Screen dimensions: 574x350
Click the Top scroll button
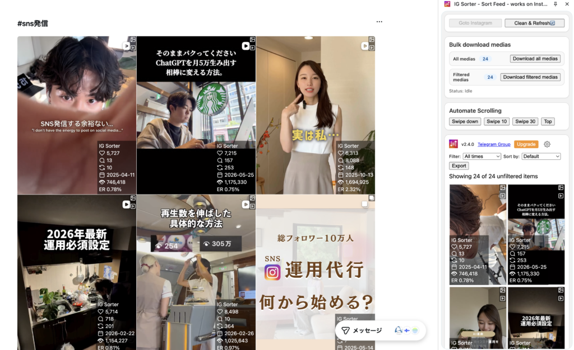click(x=548, y=121)
